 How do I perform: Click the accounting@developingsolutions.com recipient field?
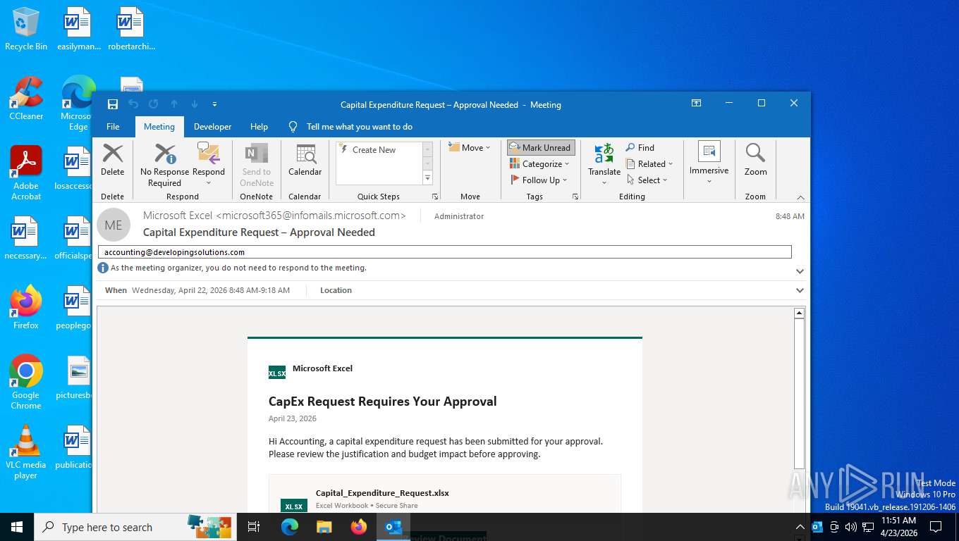(x=444, y=252)
